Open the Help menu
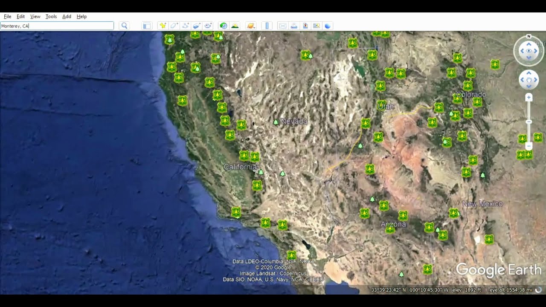Viewport: 546px width, 307px height. (x=81, y=17)
